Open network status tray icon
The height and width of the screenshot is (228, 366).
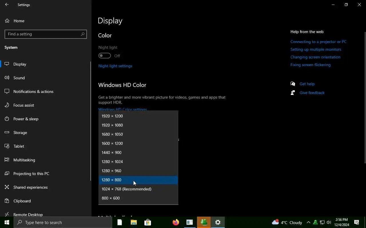[322, 222]
